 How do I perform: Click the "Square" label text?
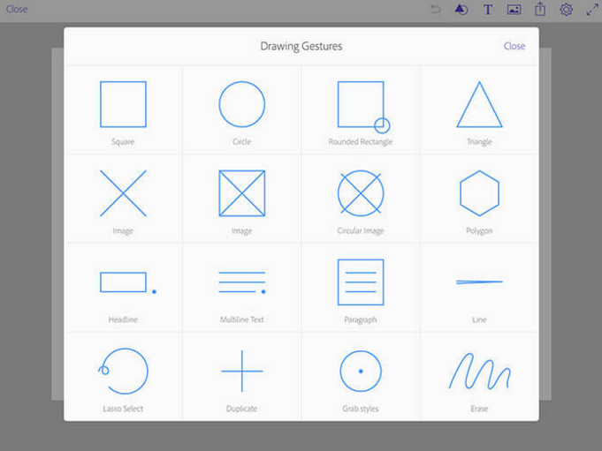click(123, 142)
